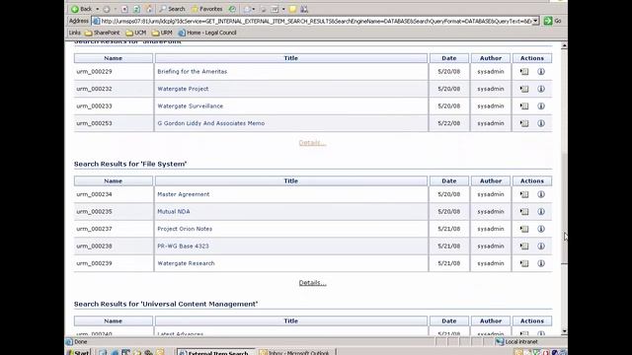Open the Master Agreement title link
632x355 pixels.
pyautogui.click(x=184, y=194)
